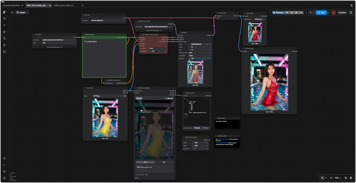Image resolution: width=356 pixels, height=183 pixels.
Task: Open the assets panel in the sidebar
Action: point(4,18)
